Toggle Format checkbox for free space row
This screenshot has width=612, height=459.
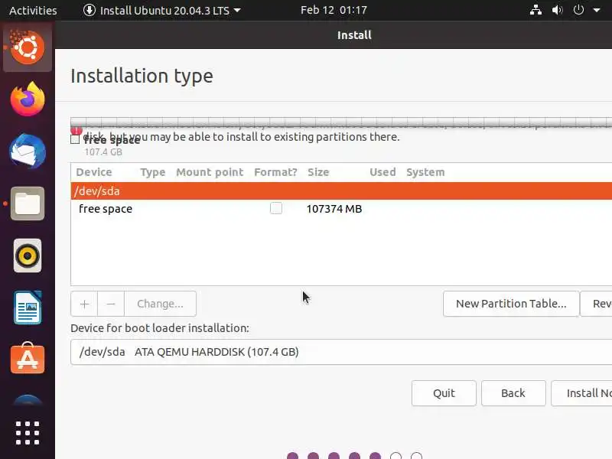point(276,208)
